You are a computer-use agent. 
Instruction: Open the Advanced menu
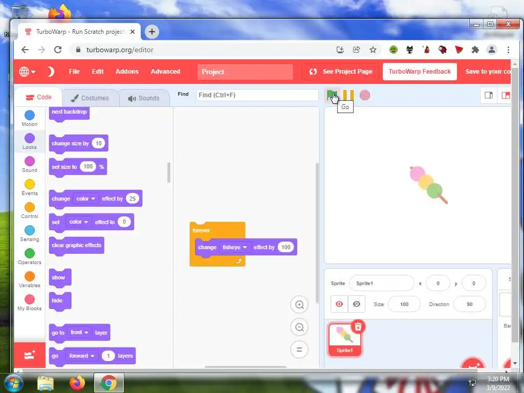coord(165,72)
